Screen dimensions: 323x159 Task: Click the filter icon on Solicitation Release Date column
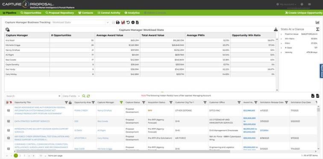pos(286,102)
